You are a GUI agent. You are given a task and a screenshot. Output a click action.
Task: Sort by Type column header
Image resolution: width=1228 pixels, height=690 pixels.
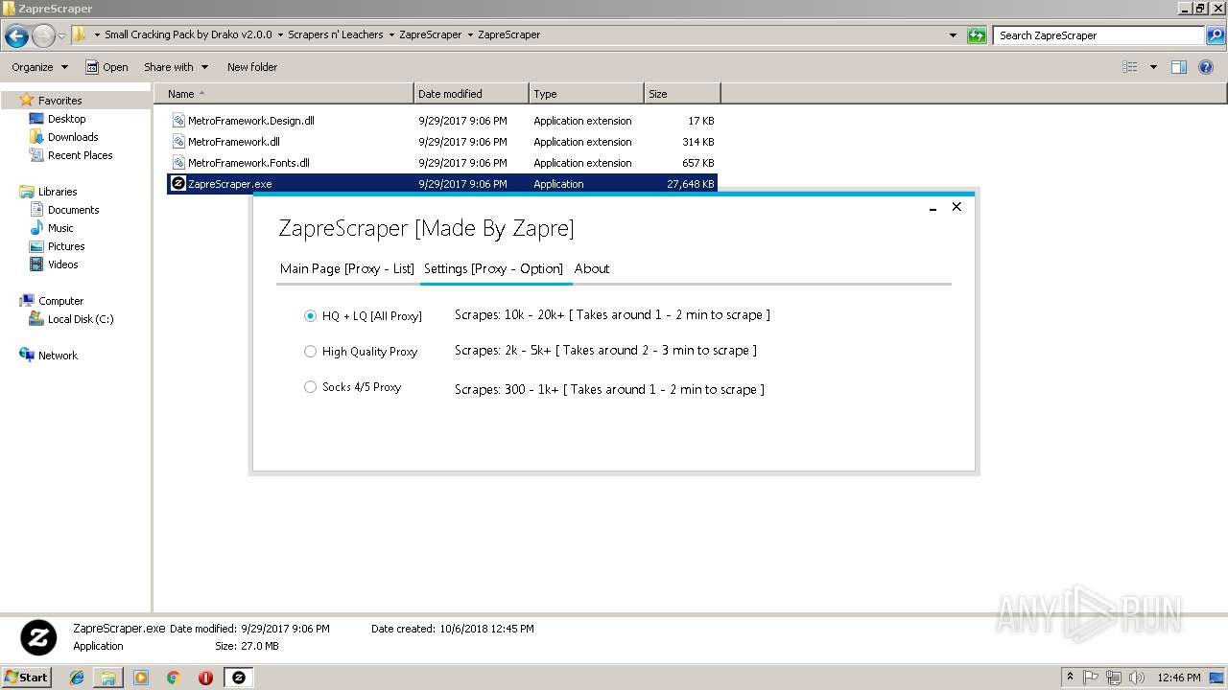586,94
